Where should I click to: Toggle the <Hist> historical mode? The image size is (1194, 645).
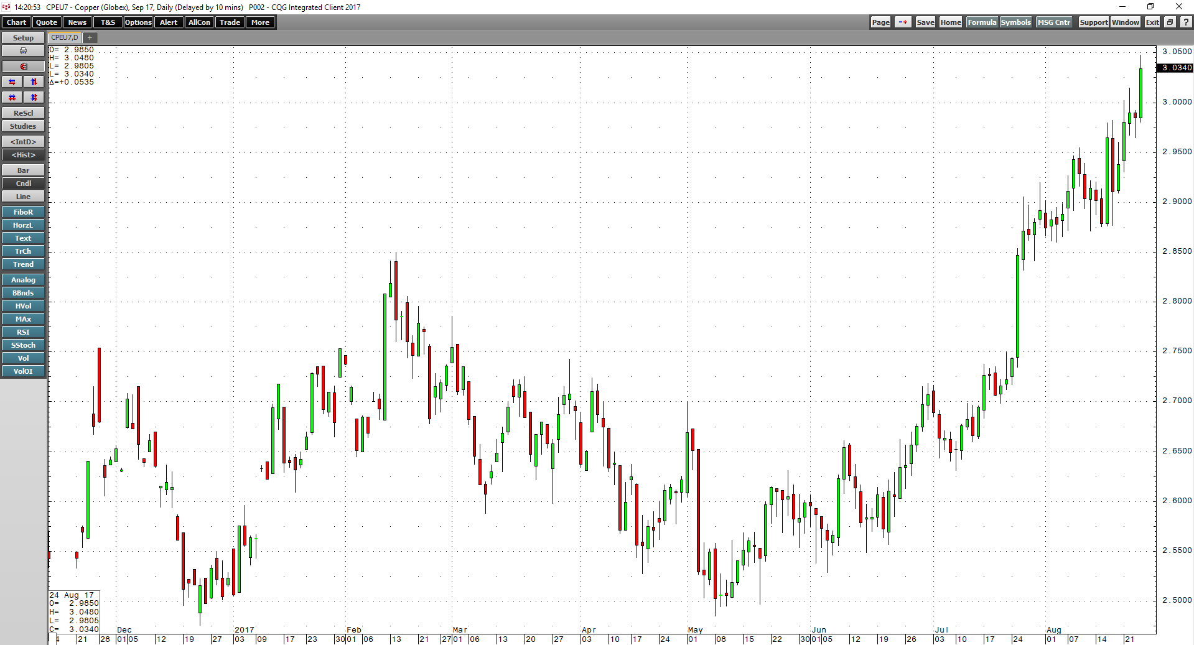[23, 155]
